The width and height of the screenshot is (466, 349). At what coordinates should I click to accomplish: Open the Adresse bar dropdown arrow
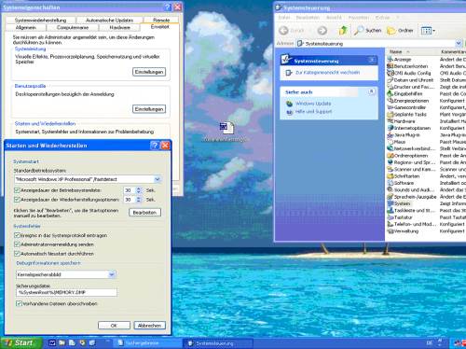pos(459,43)
